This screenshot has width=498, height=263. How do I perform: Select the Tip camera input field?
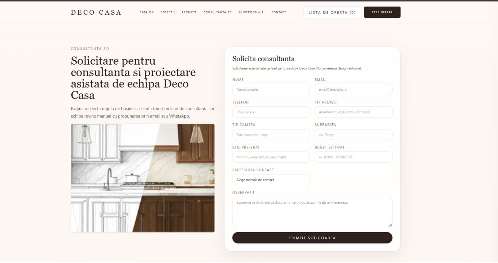coord(271,135)
